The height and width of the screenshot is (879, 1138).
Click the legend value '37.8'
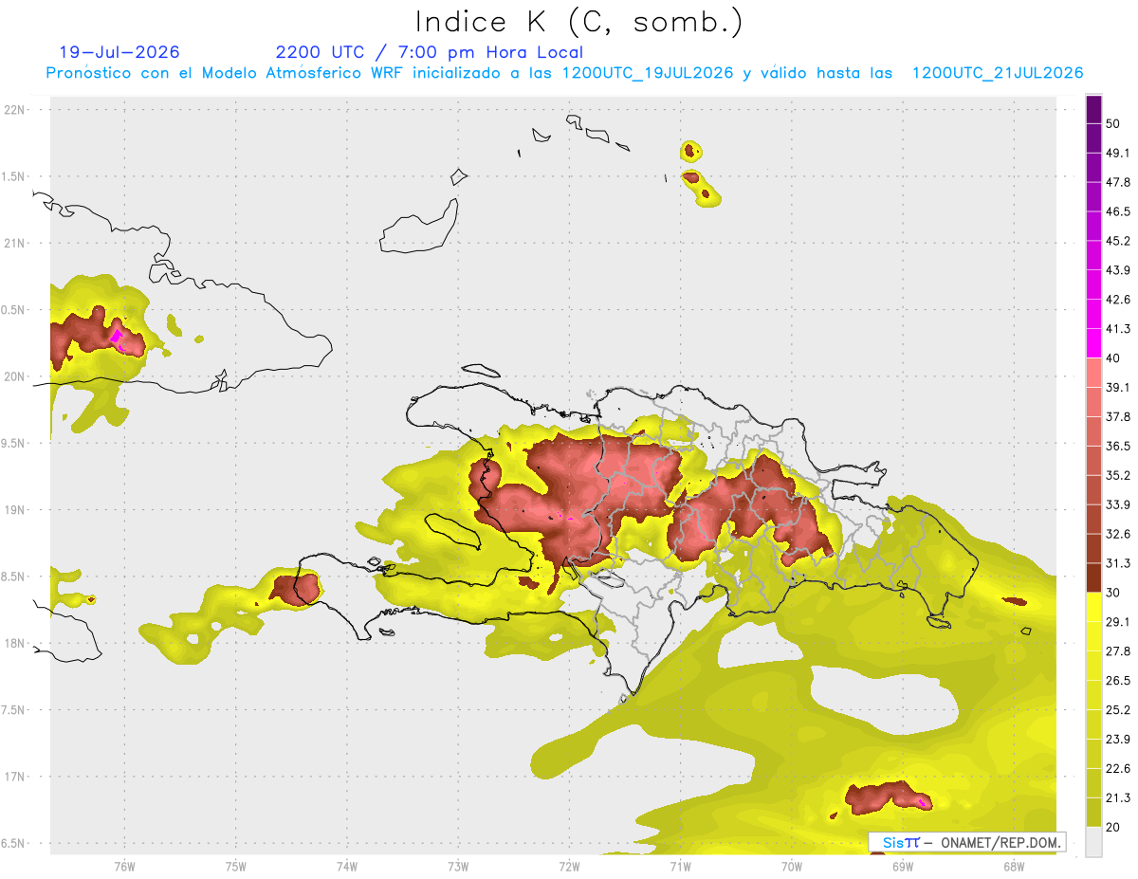click(x=1118, y=416)
